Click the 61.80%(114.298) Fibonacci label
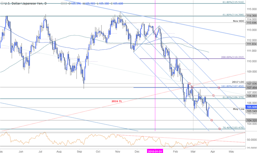Screen dimensions: 257x153 coord(234,15)
